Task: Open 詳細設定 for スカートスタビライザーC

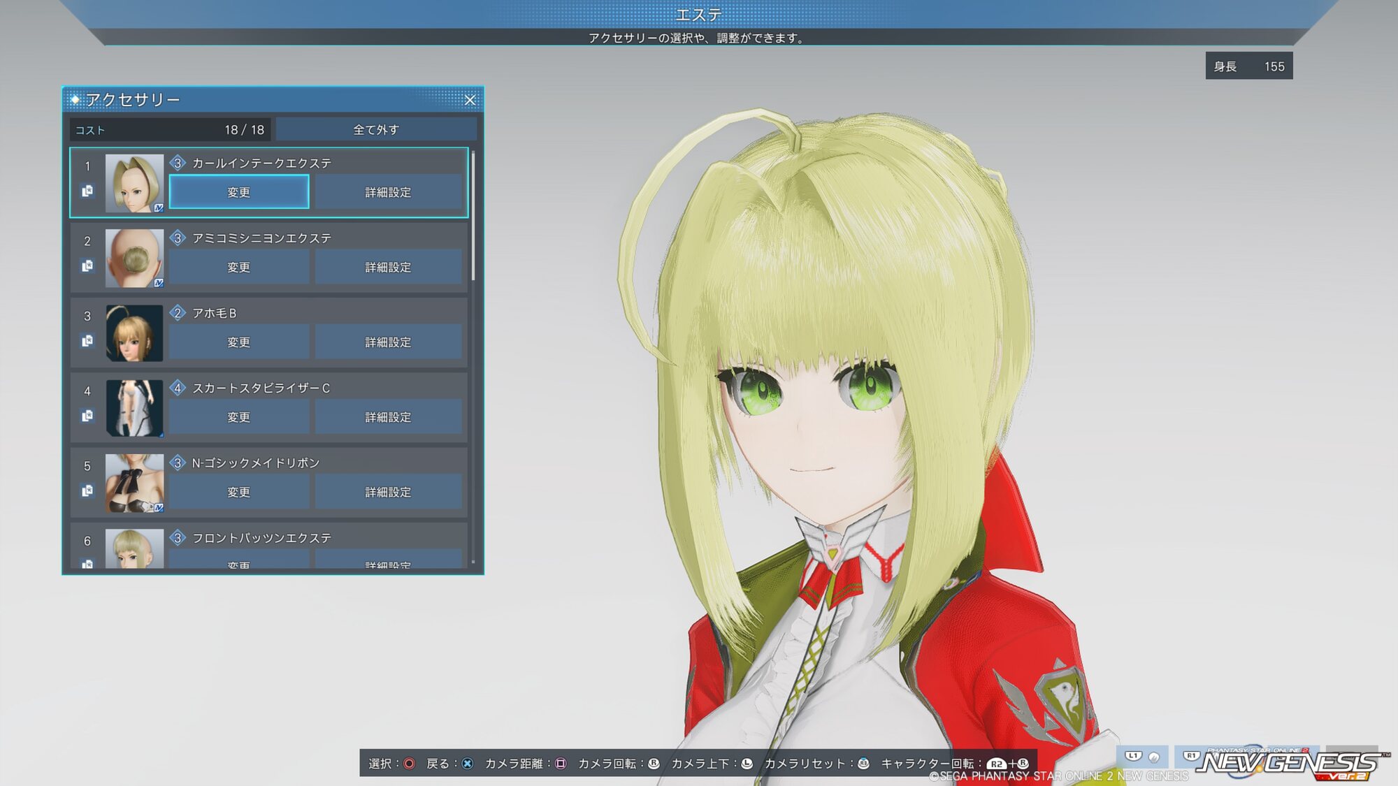Action: (x=388, y=417)
